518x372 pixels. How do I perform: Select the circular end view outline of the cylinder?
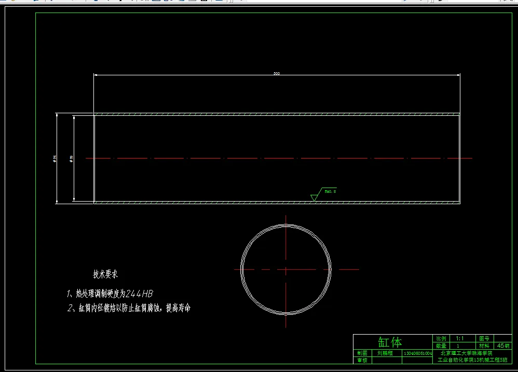click(286, 270)
